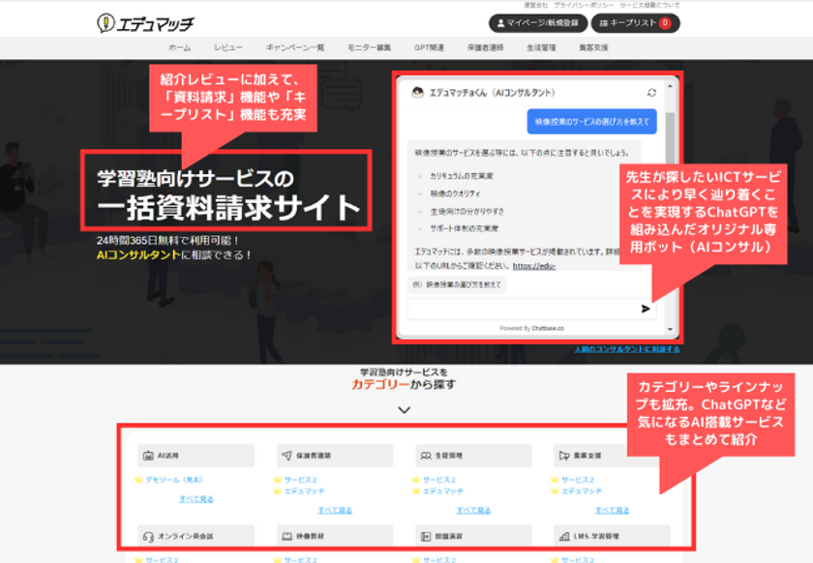Viewport: 813px width, 563px height.
Task: Click the マイページ/新規登録 button
Action: [x=538, y=23]
